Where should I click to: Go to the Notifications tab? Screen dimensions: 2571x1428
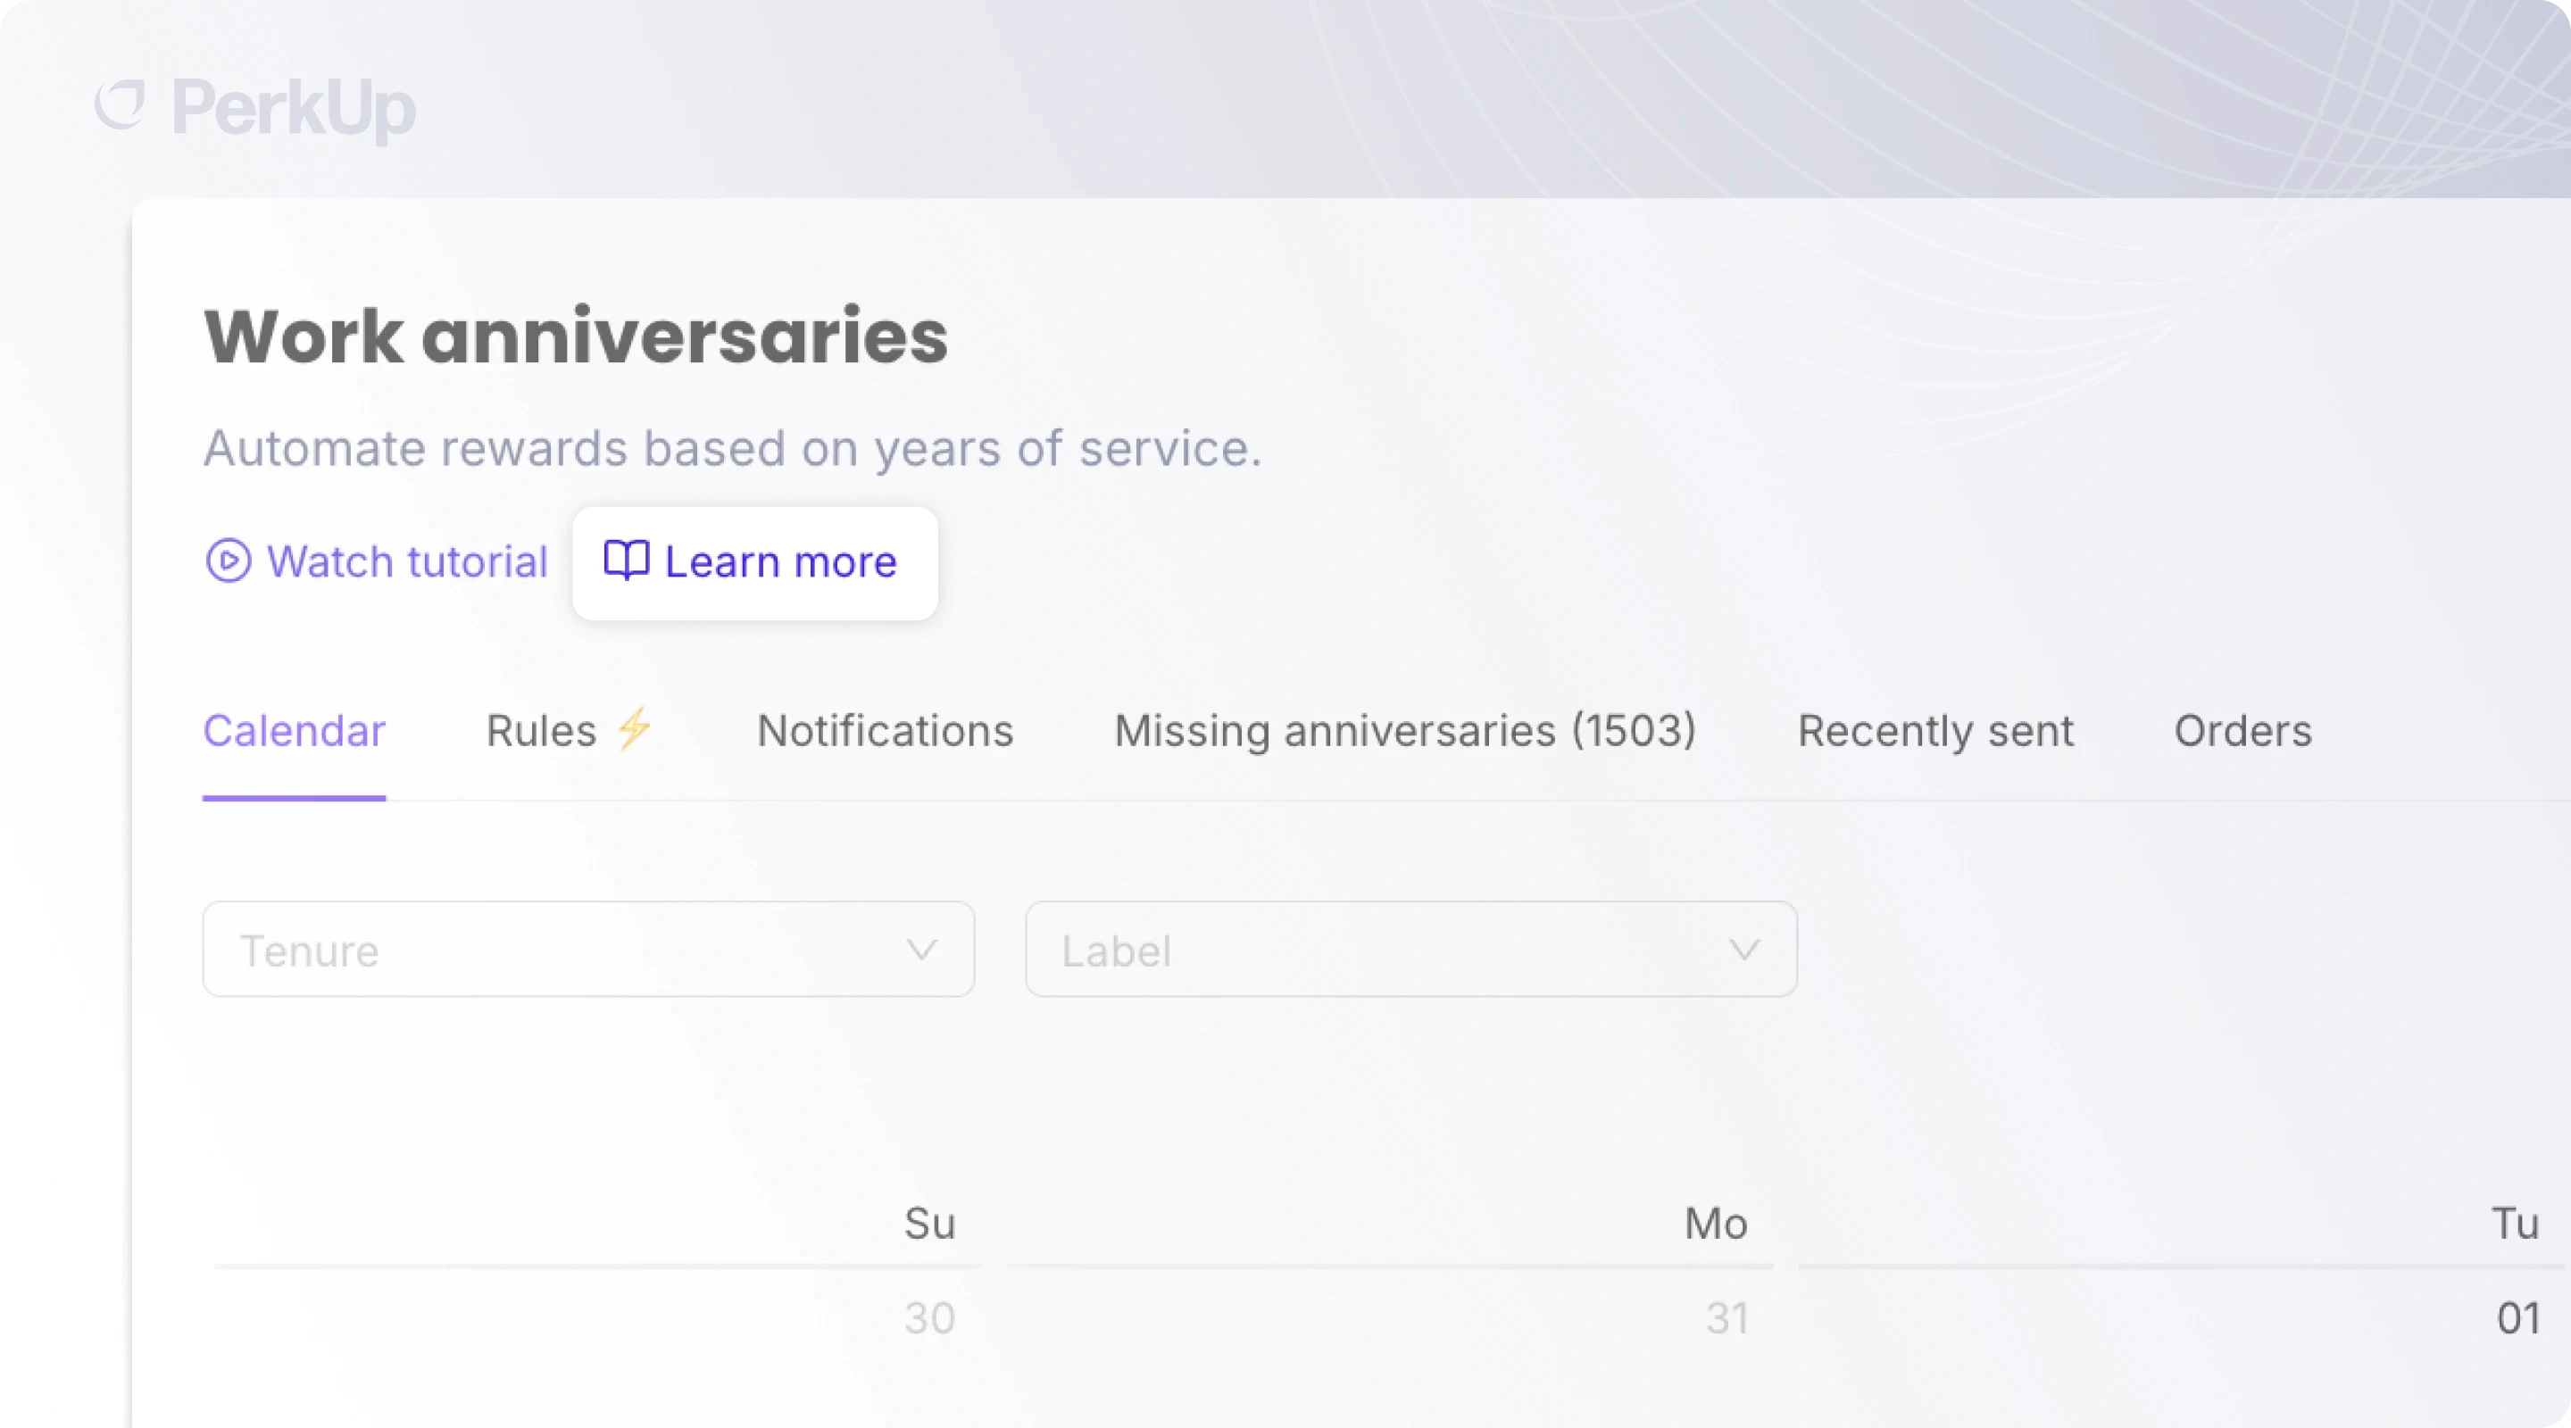[x=886, y=732]
